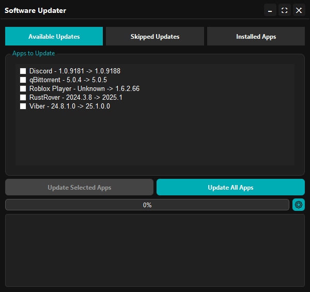Check the Discord update checkbox

[23, 71]
